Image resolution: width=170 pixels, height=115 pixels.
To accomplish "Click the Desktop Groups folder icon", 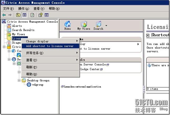I will click(x=24, y=80).
